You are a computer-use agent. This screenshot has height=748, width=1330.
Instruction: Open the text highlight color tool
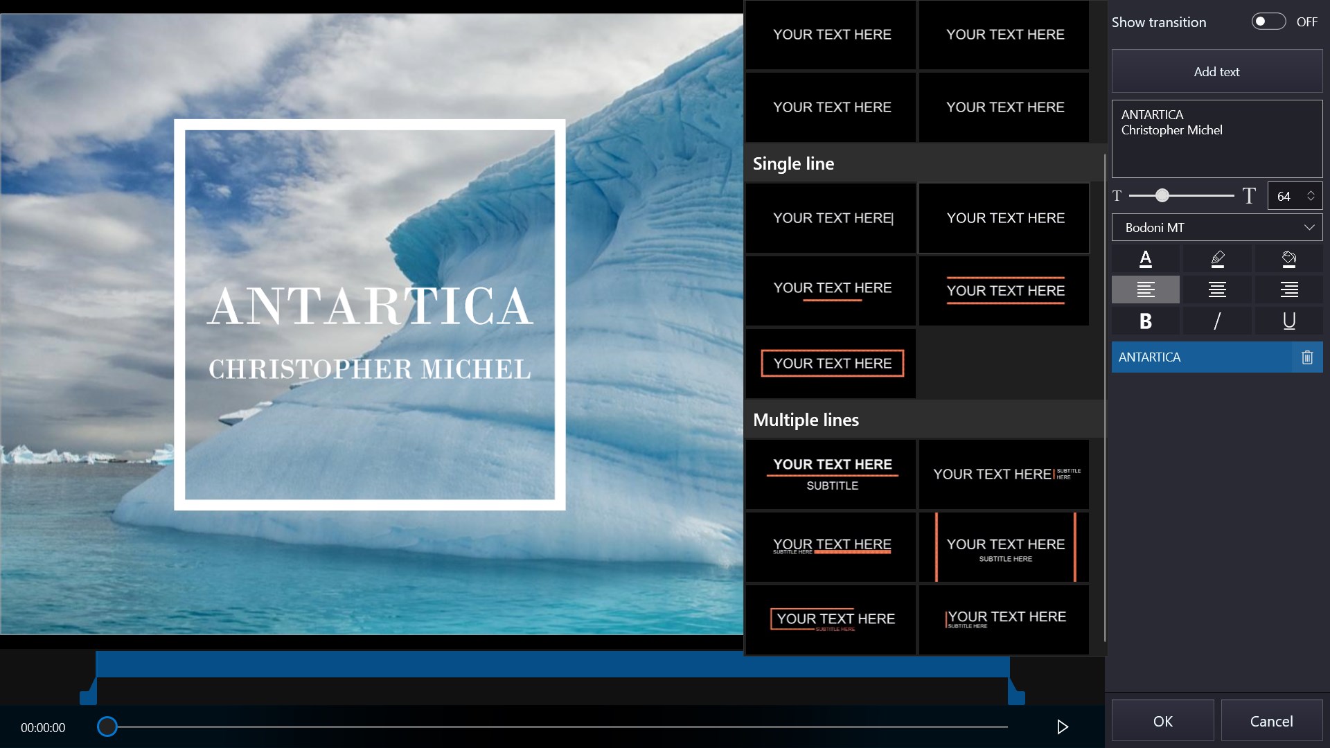[x=1217, y=258]
